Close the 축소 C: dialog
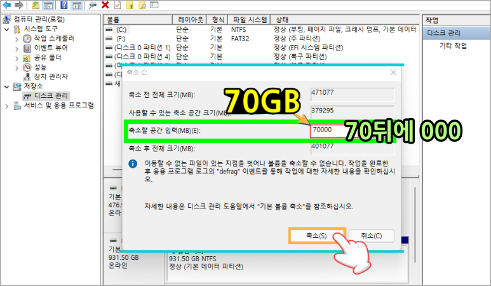 pyautogui.click(x=393, y=72)
